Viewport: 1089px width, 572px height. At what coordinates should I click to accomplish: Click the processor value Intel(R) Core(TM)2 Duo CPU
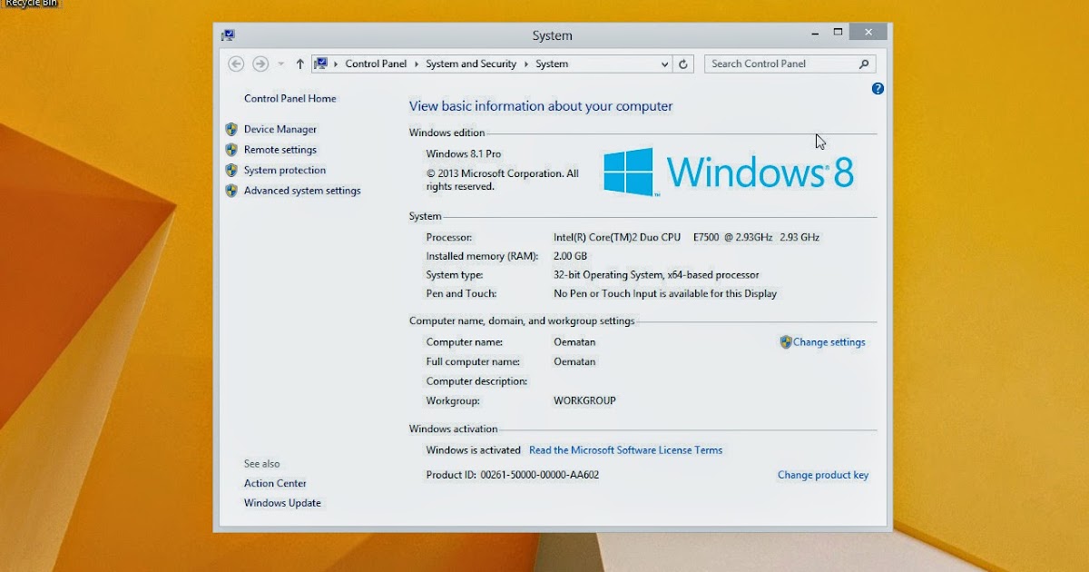coord(617,237)
